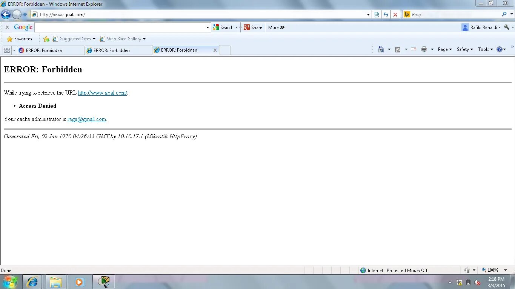
Task: Click the privacy report lock icon in status bar
Action: coord(467,270)
